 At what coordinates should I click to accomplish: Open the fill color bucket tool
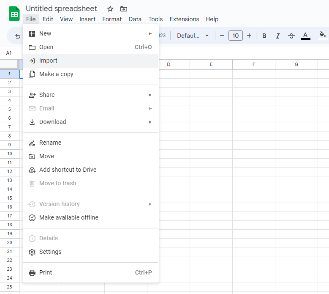click(322, 36)
